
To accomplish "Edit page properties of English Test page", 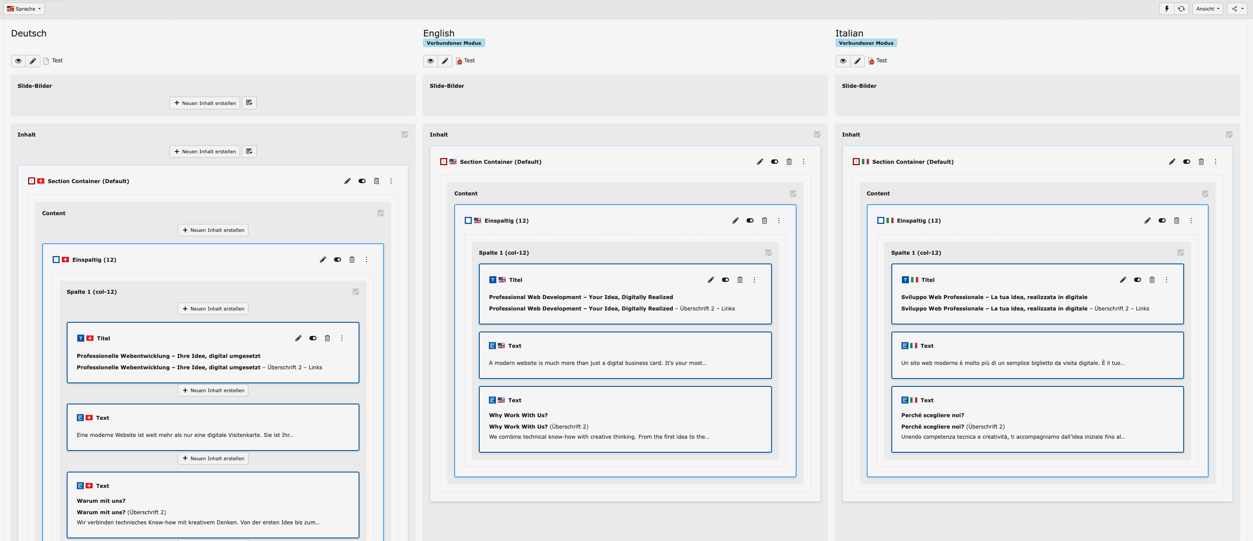I will (x=445, y=61).
